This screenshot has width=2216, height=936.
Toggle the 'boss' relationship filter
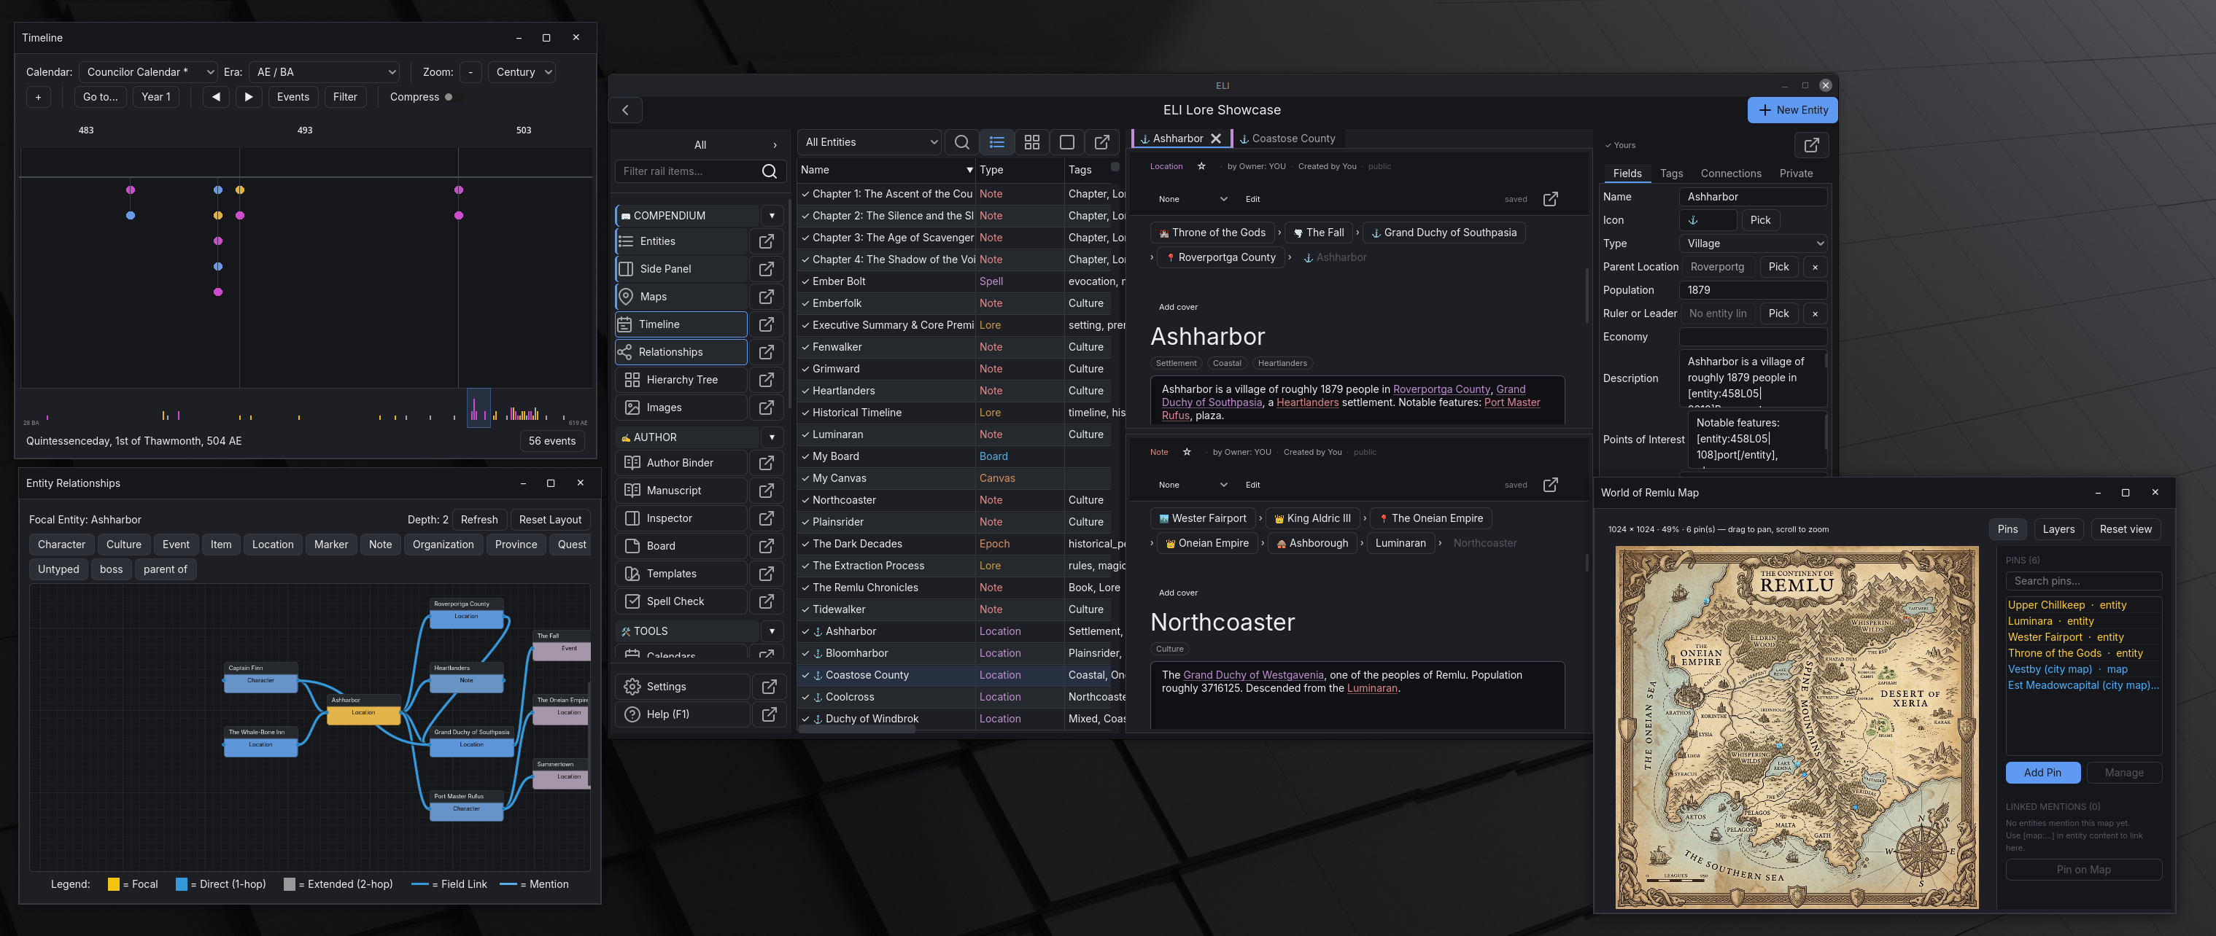click(111, 570)
